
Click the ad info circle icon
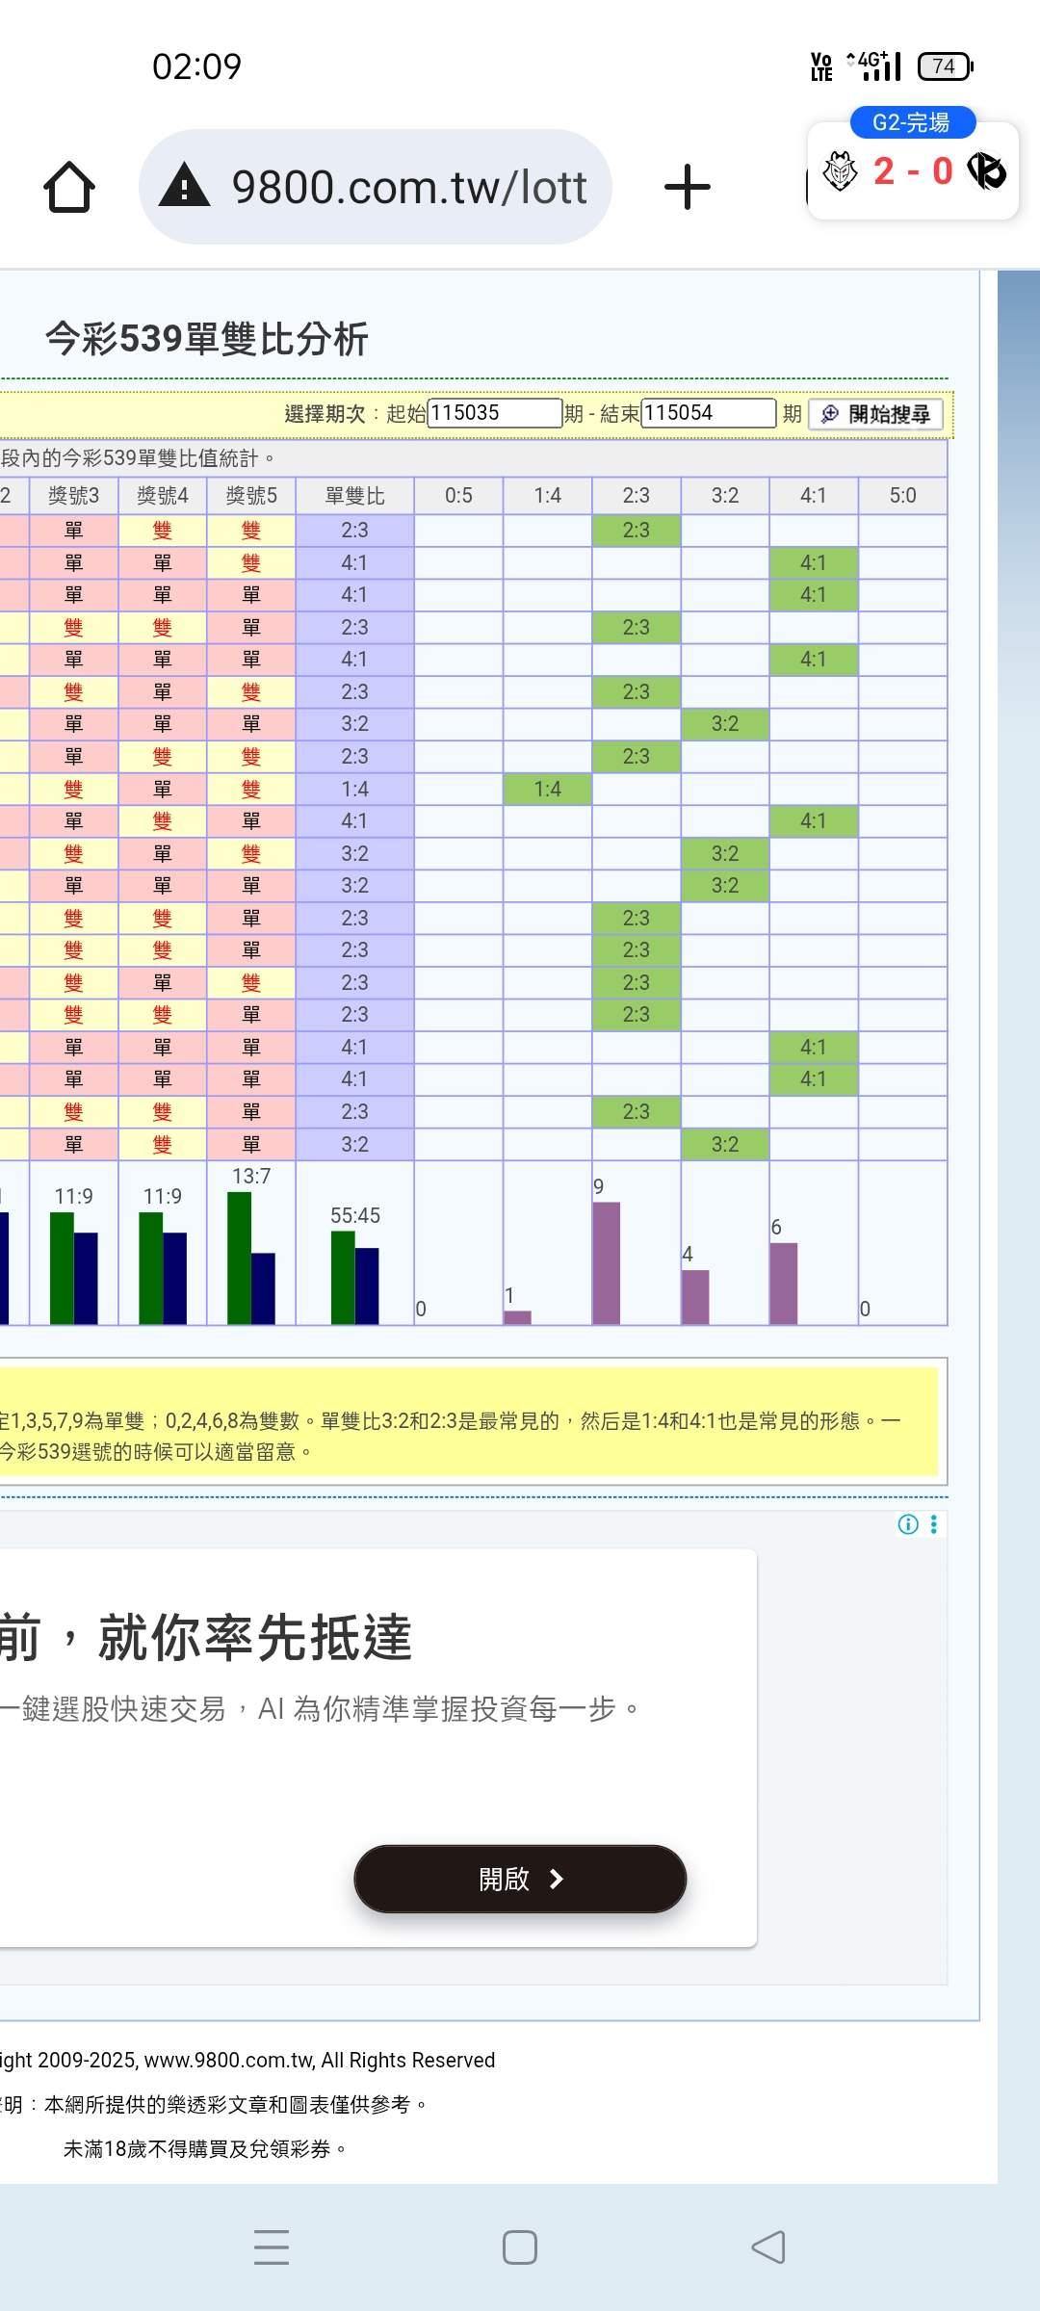[907, 1524]
